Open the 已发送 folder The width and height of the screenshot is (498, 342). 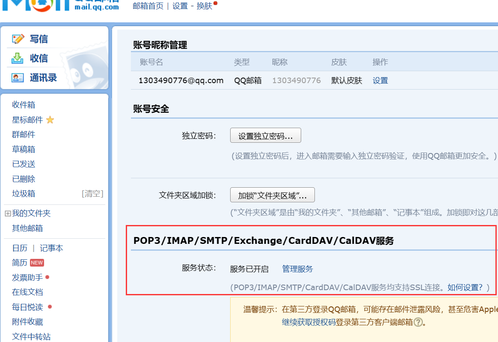(24, 164)
